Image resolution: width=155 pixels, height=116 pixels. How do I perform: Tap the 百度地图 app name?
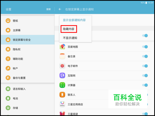point(73,47)
